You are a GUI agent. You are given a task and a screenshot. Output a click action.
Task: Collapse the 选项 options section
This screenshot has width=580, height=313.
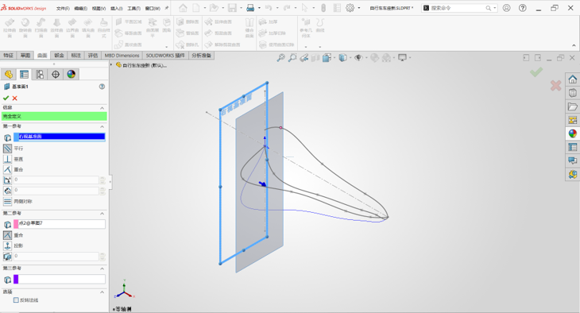tap(102, 292)
